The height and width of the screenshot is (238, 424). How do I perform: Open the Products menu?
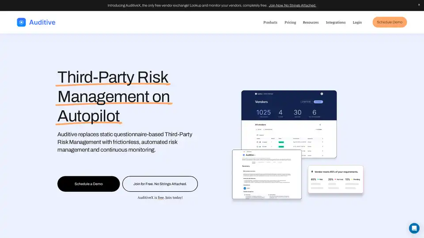coord(270,22)
